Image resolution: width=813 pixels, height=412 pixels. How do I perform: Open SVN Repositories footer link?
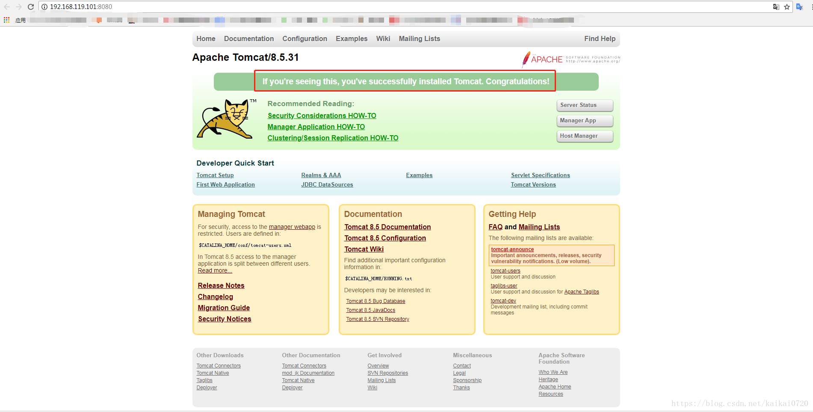click(388, 373)
